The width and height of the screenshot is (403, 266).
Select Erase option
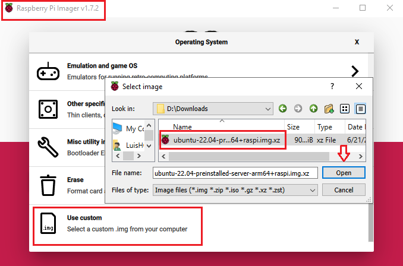(67, 186)
